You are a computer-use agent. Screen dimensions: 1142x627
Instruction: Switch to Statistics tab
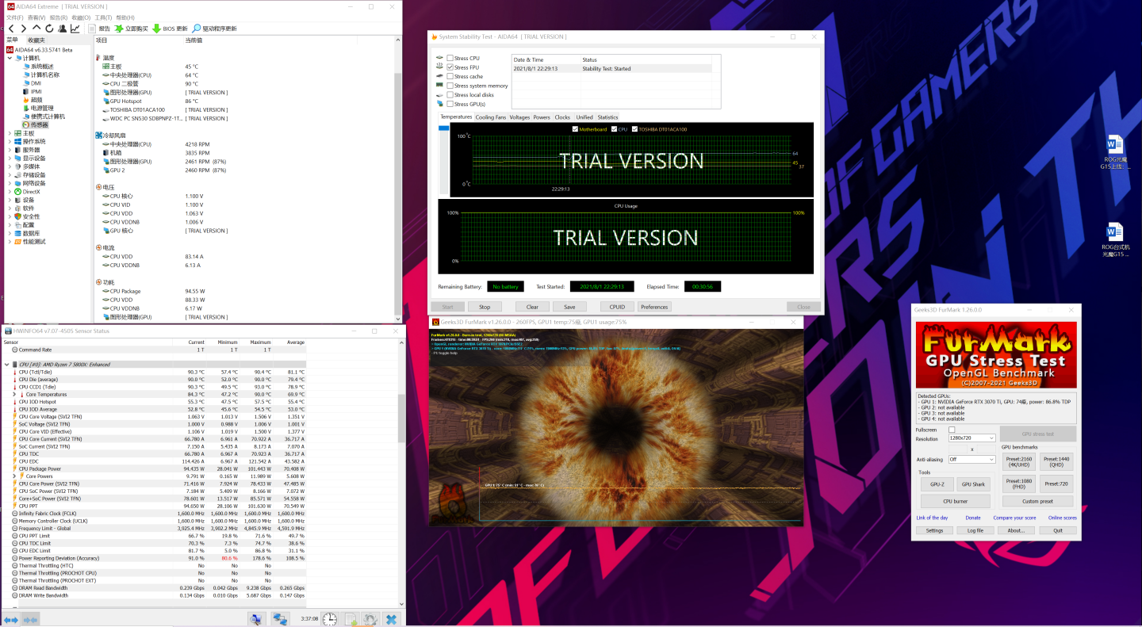pos(607,117)
